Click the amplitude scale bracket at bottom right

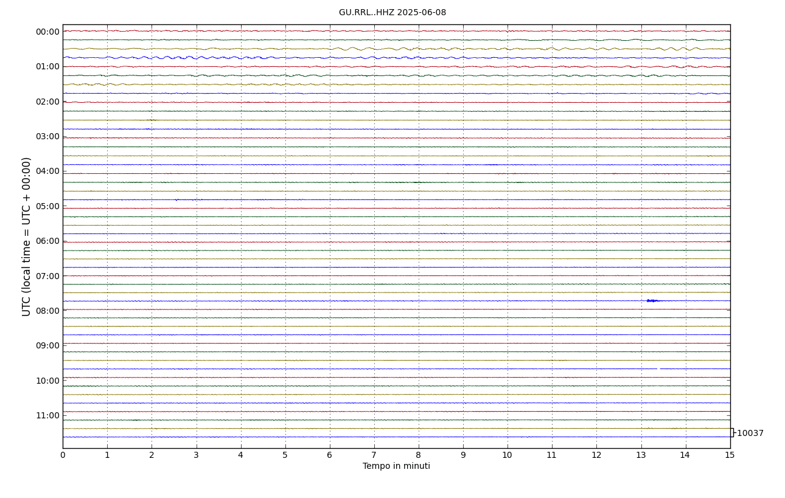[x=732, y=432]
